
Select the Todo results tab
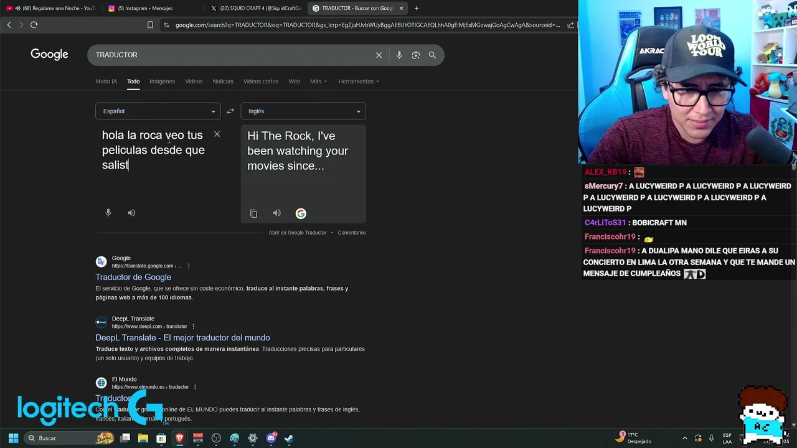tap(133, 82)
